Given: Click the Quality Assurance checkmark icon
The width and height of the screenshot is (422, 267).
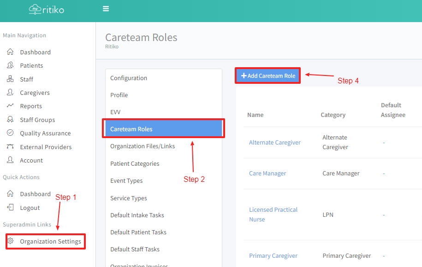Looking at the screenshot, I should pyautogui.click(x=10, y=133).
